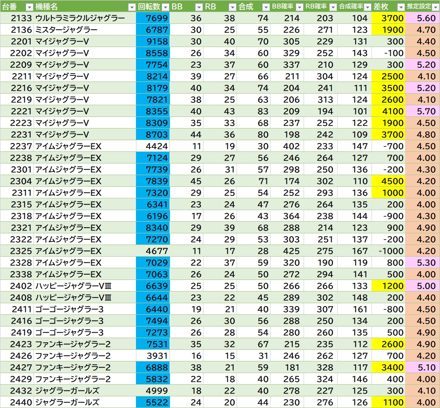Select machine number cell 2338
This screenshot has height=408, width=440.
point(17,274)
